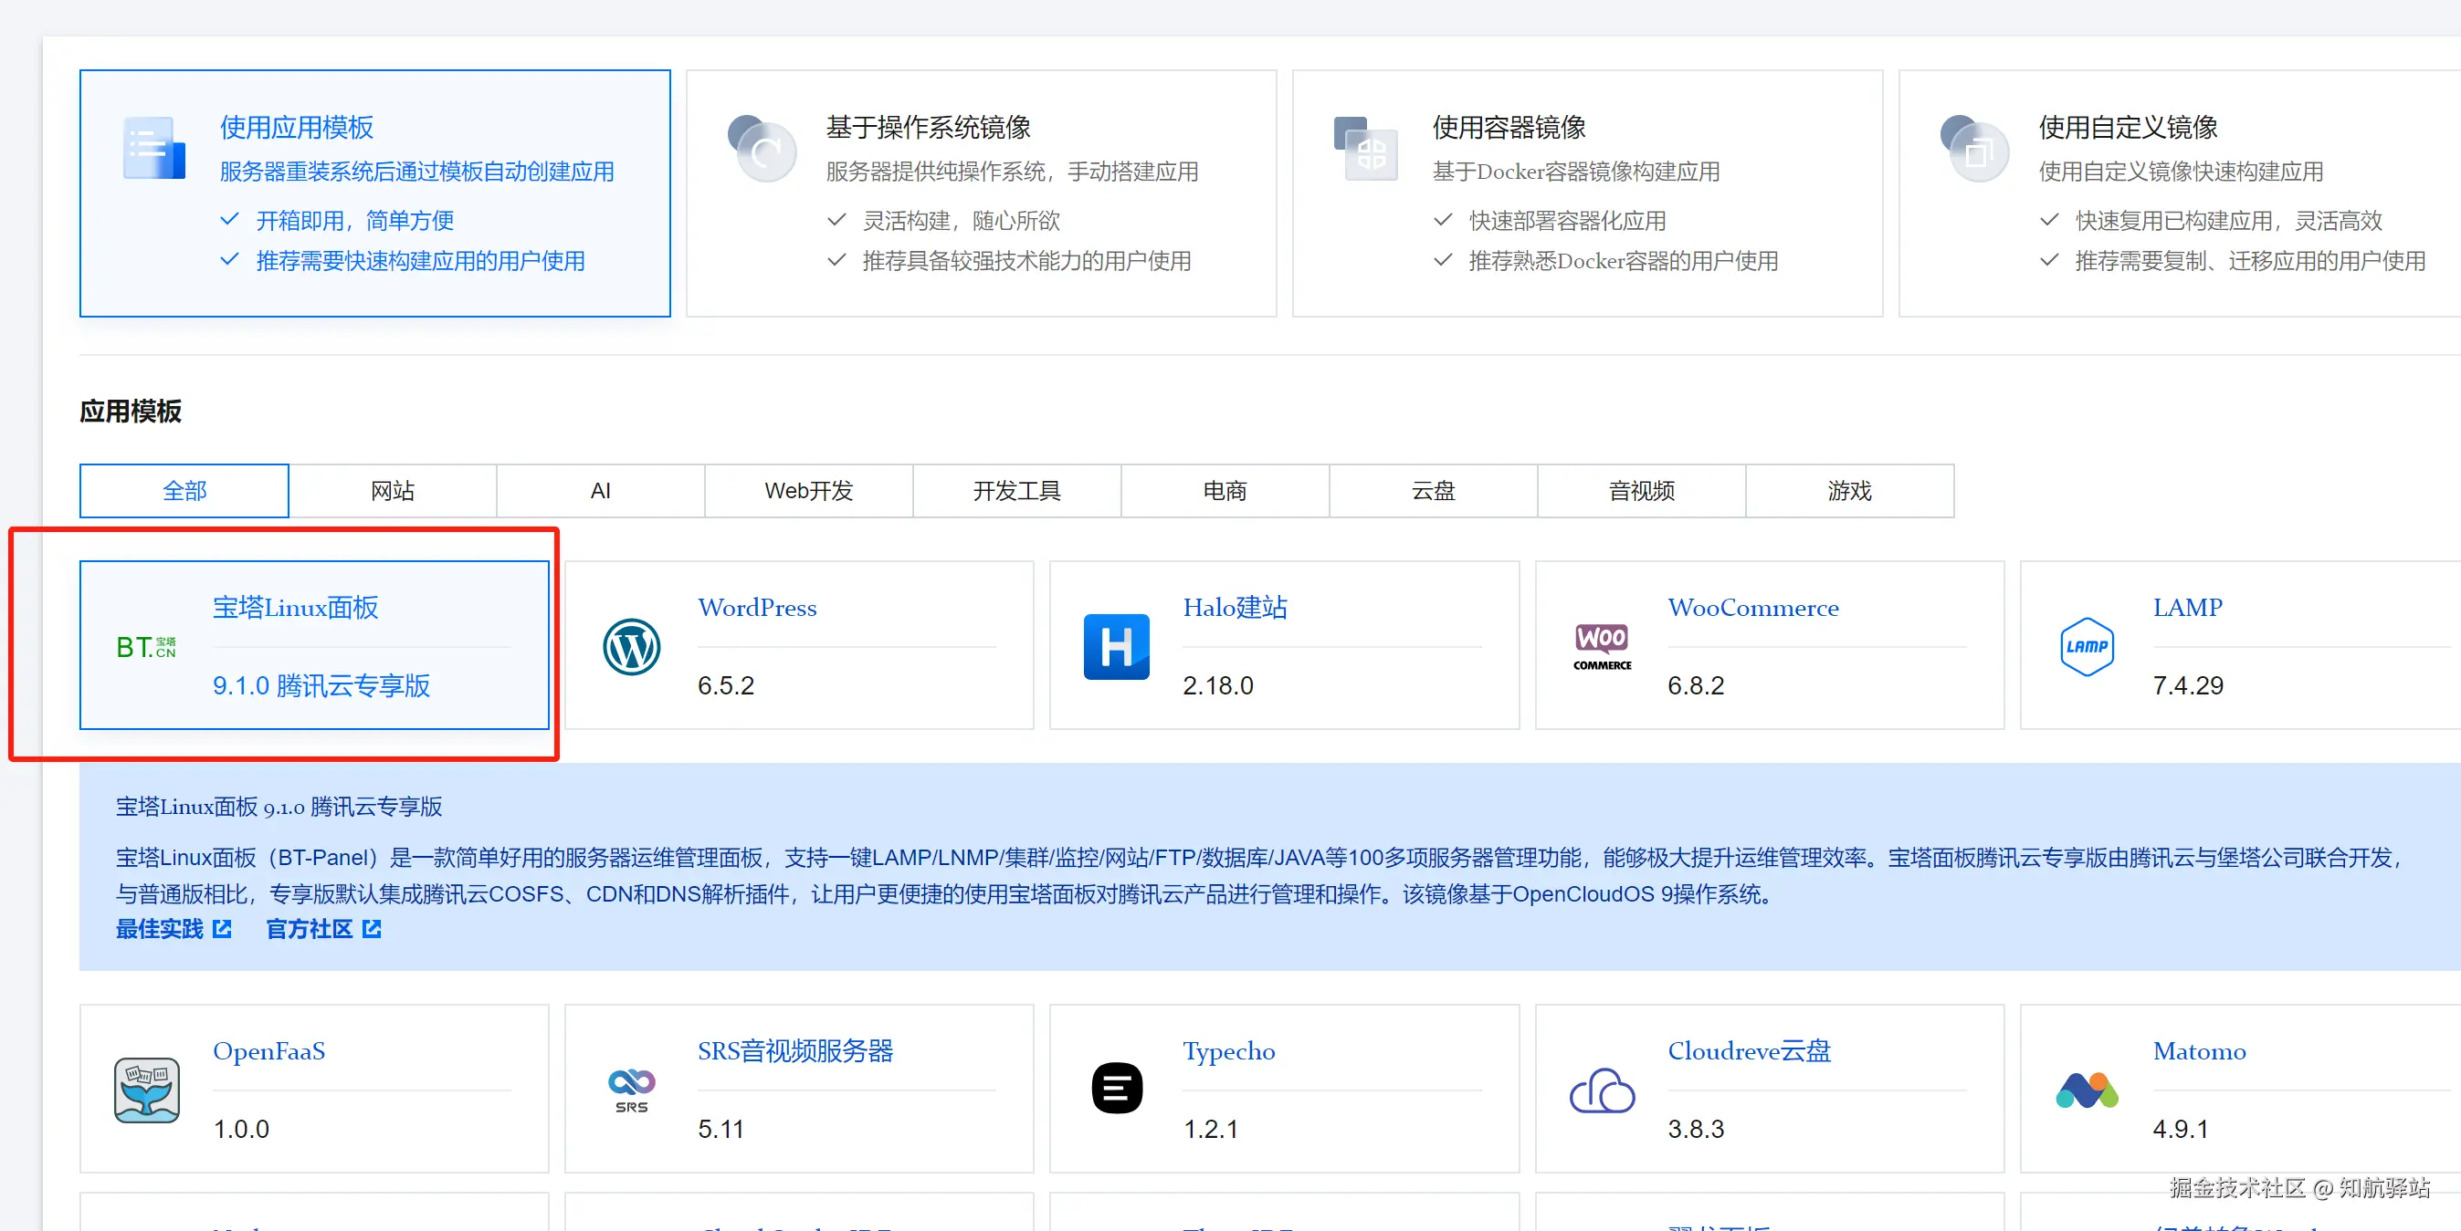Click OpenFaaS version 1.0.0
The height and width of the screenshot is (1231, 2461).
pos(241,1129)
